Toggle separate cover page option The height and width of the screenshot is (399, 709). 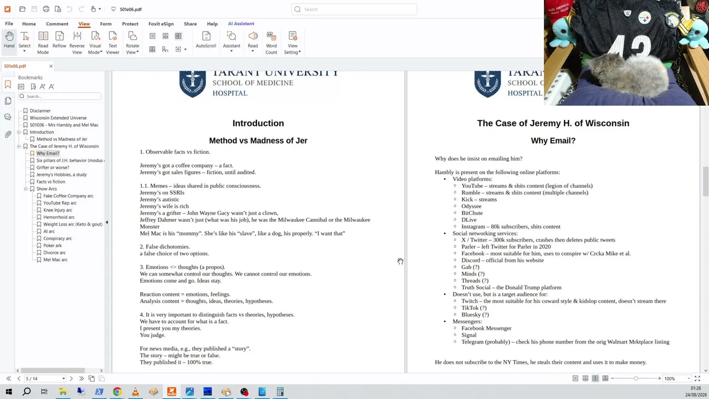(x=165, y=49)
